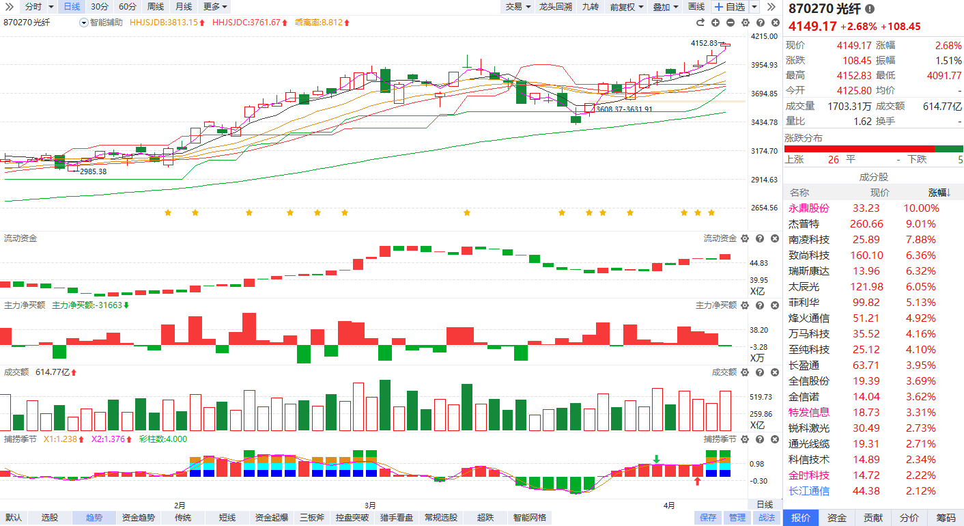The width and height of the screenshot is (964, 526).
Task: Zoom out the main K-line chart
Action: (x=731, y=23)
